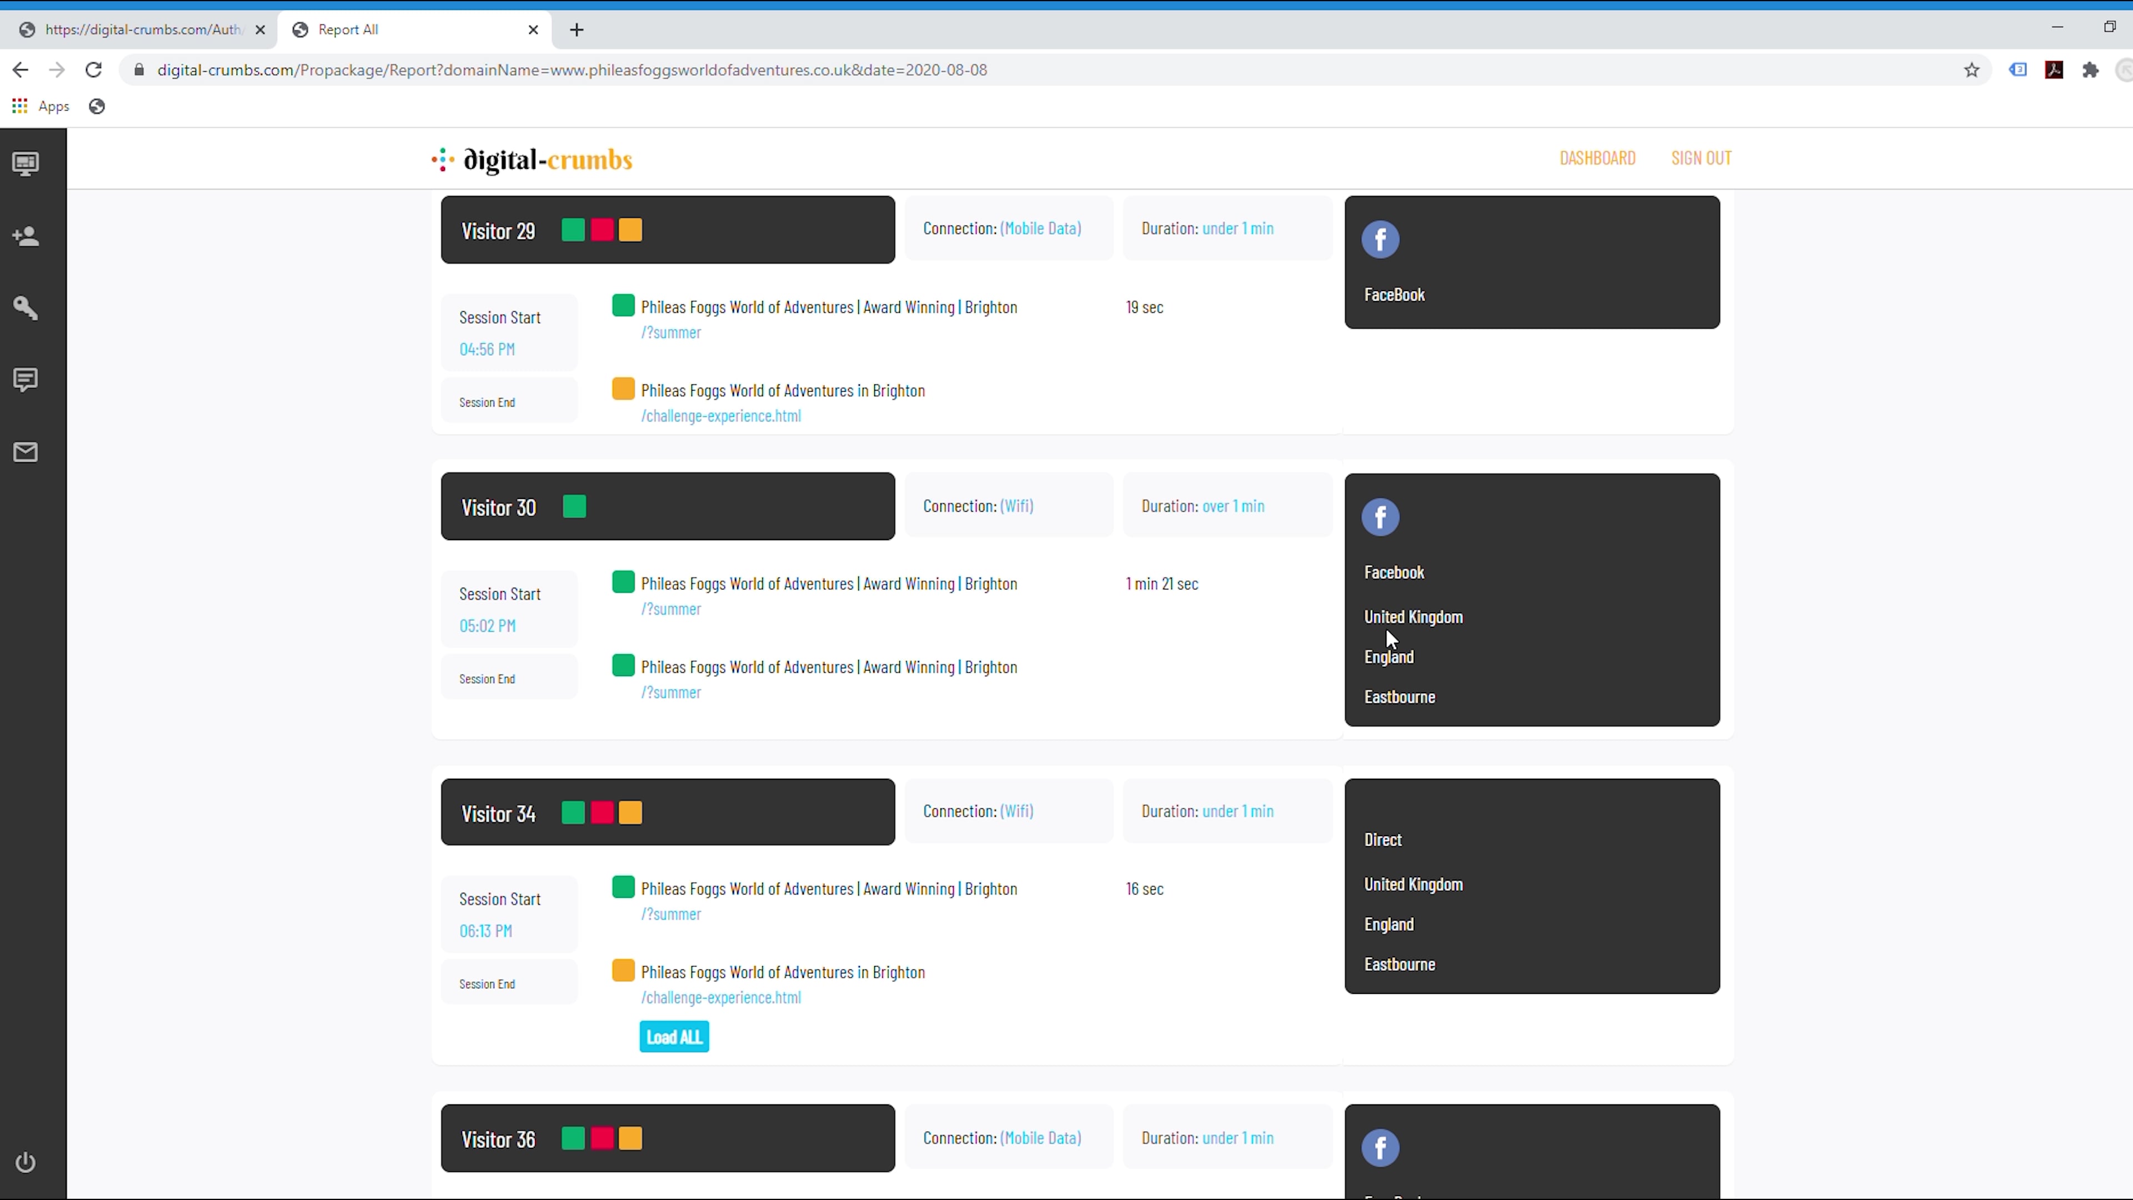Screen dimensions: 2133x1200
Task: Click the 1 min 21 sec page time
Action: point(1161,584)
